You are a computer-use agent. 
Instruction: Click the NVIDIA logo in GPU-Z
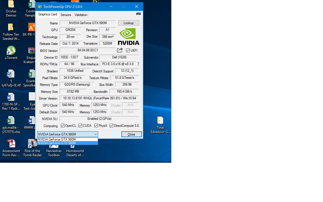pos(128,37)
